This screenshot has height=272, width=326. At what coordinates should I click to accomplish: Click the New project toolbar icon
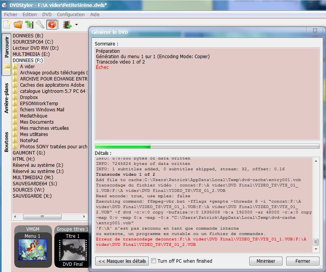7,25
